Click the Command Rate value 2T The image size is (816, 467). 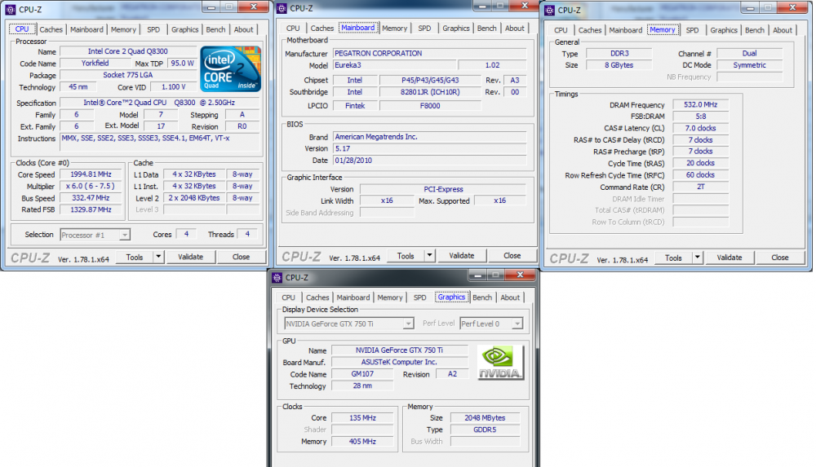pos(700,187)
